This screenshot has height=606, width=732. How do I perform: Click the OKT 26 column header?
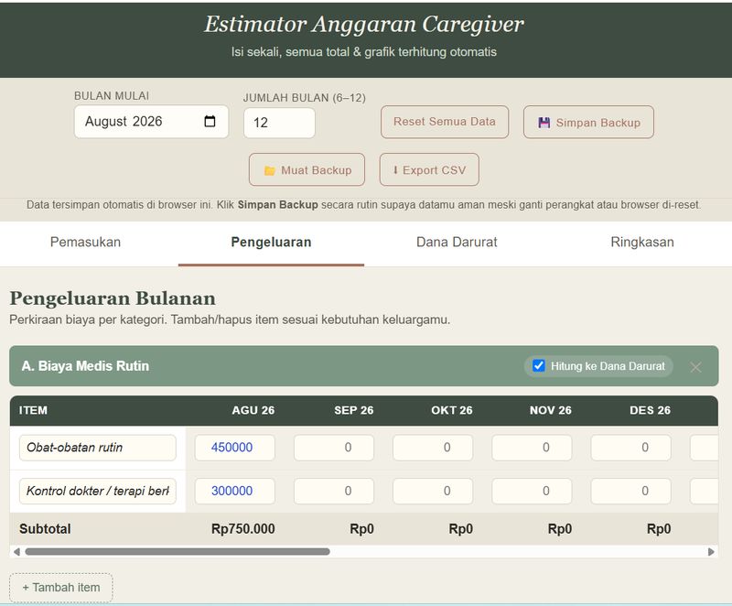point(451,410)
